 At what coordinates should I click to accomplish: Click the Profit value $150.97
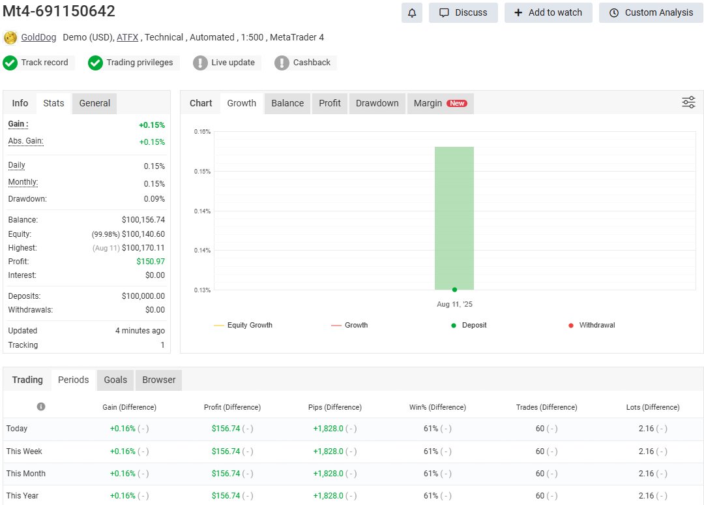(151, 262)
